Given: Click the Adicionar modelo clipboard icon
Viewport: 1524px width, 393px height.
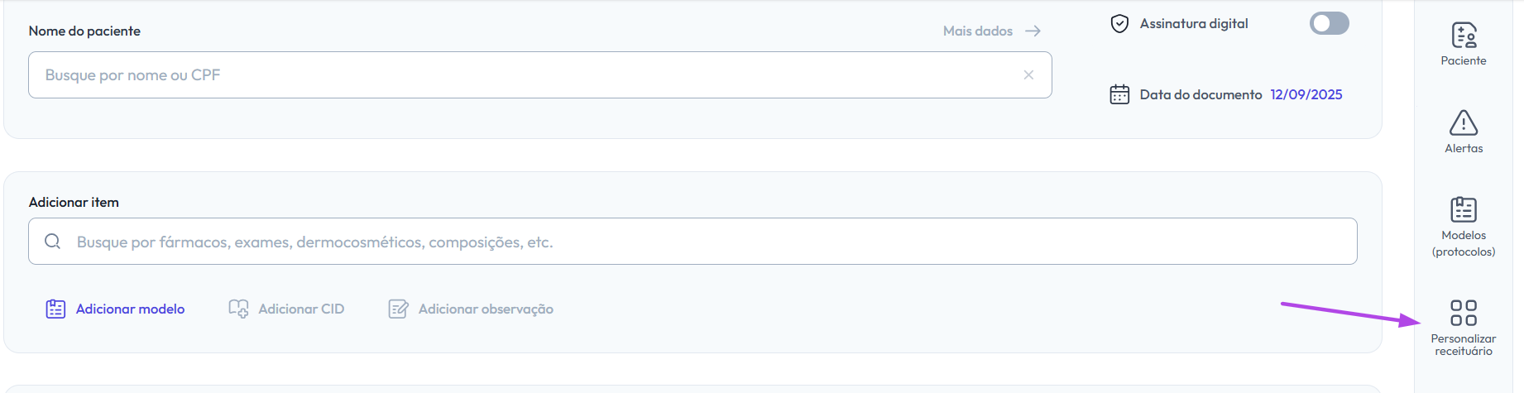Looking at the screenshot, I should (x=55, y=309).
